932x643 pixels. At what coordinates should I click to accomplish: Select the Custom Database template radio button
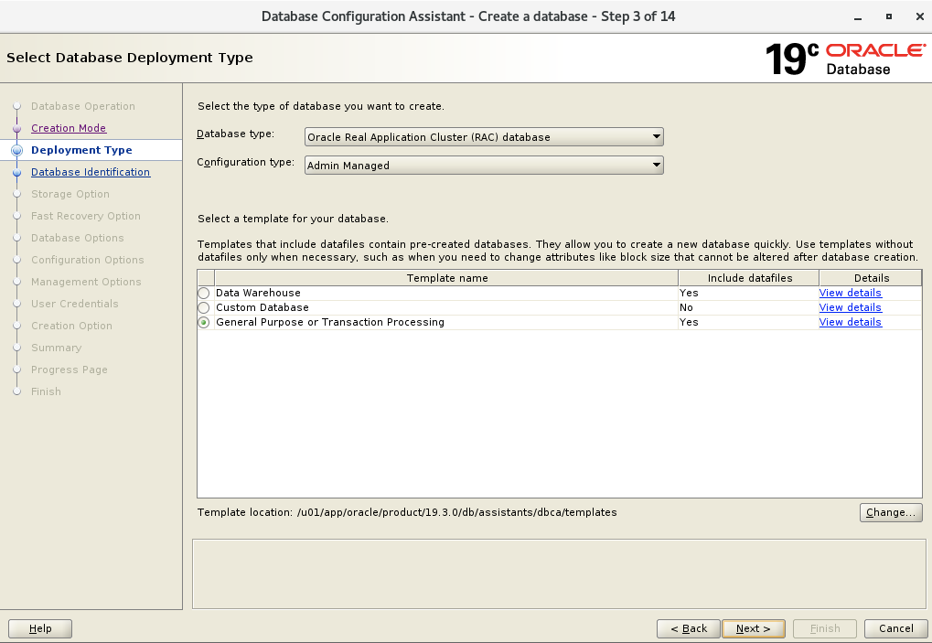point(204,308)
